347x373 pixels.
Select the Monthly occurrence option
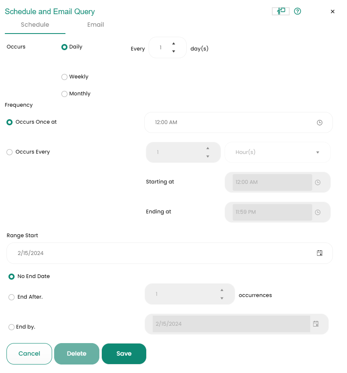[x=64, y=94]
